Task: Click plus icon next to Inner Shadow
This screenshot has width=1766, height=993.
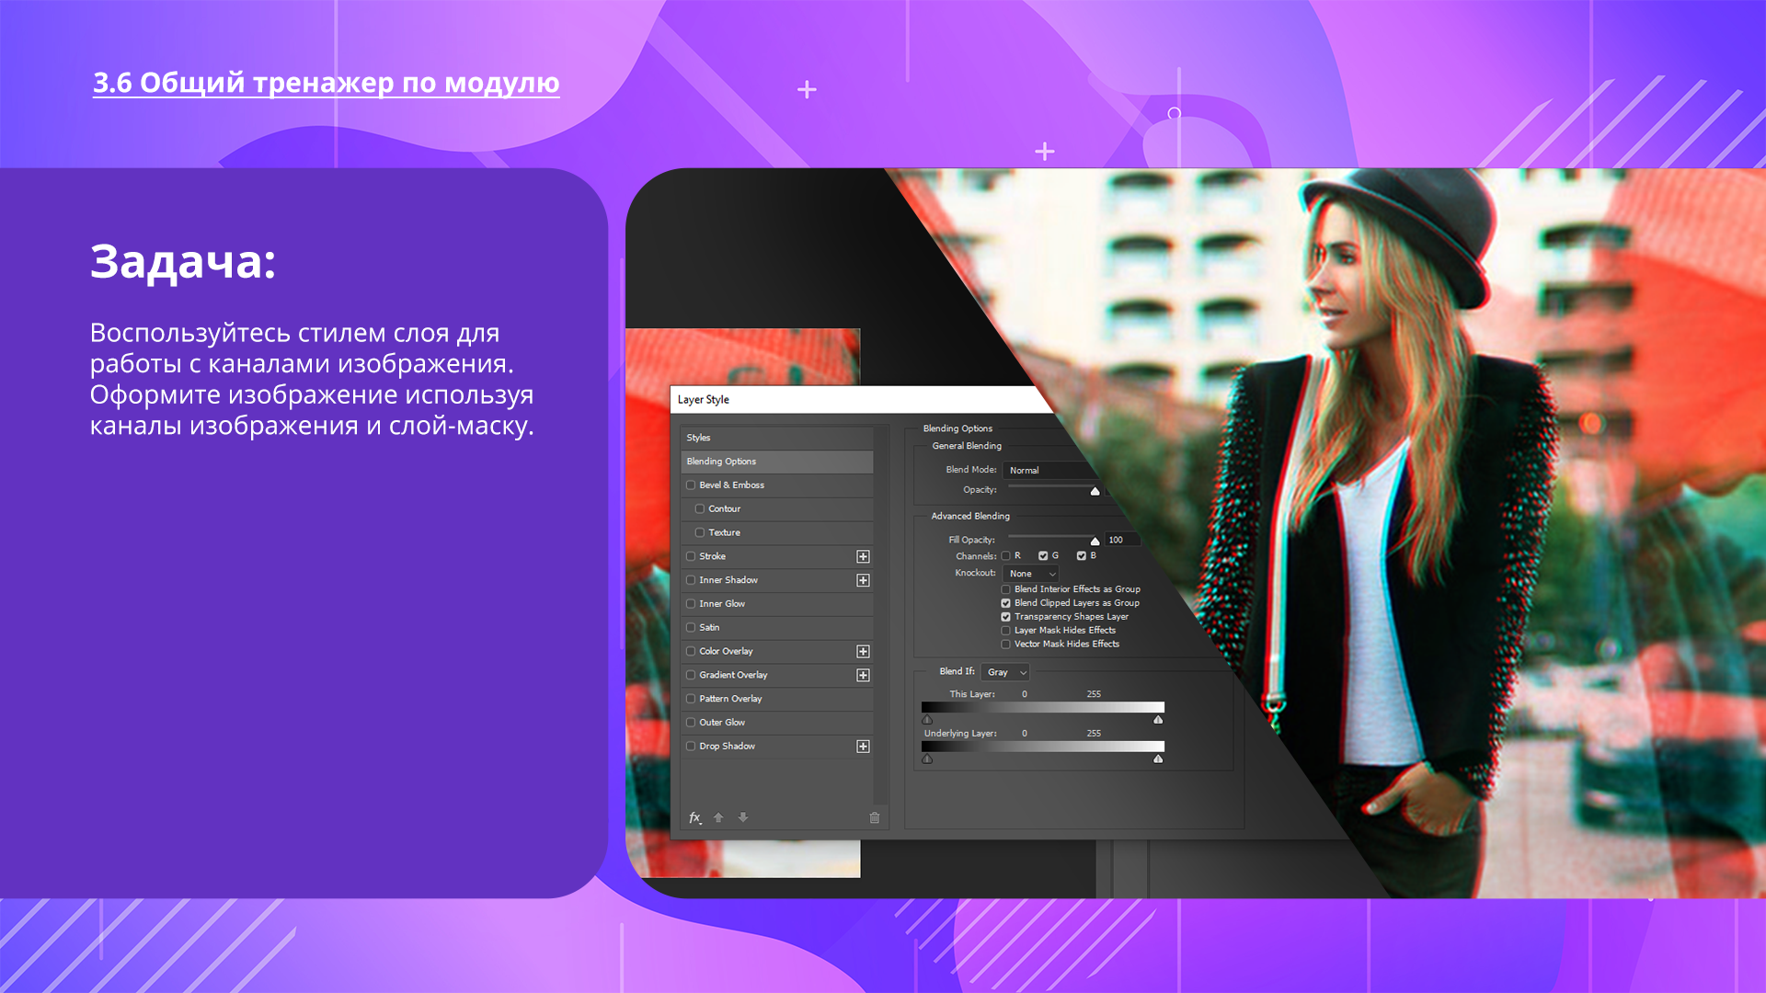Action: tap(863, 580)
